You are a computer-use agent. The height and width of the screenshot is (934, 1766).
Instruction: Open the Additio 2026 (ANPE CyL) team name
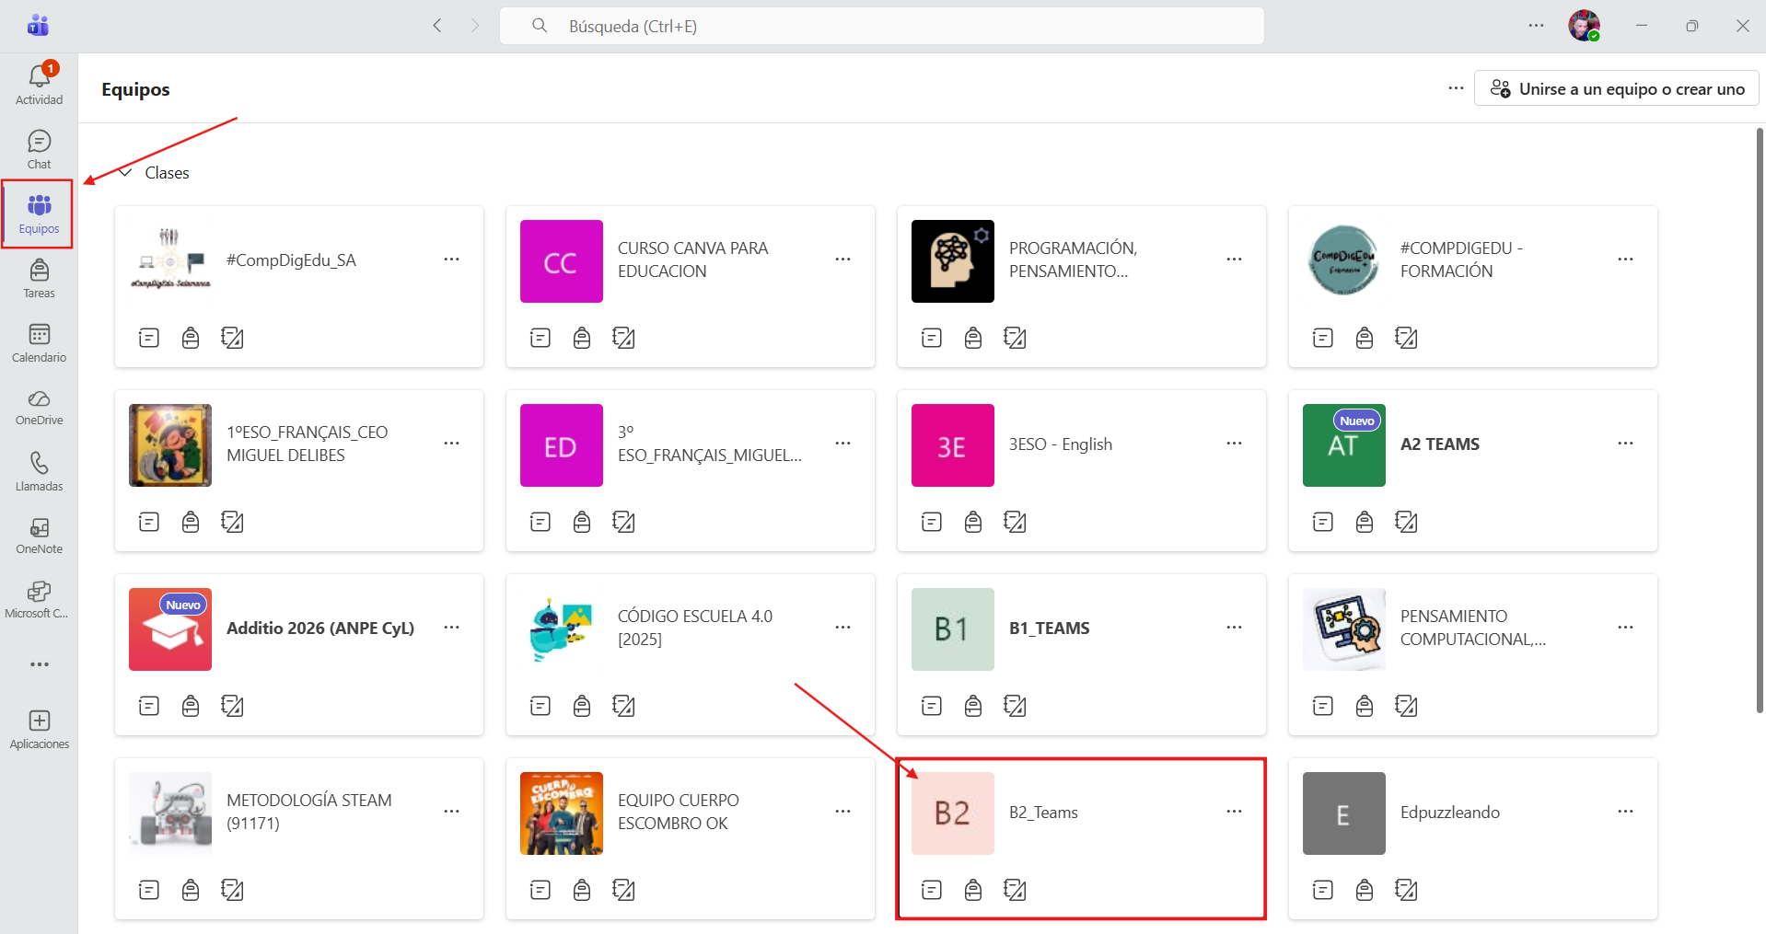320,628
